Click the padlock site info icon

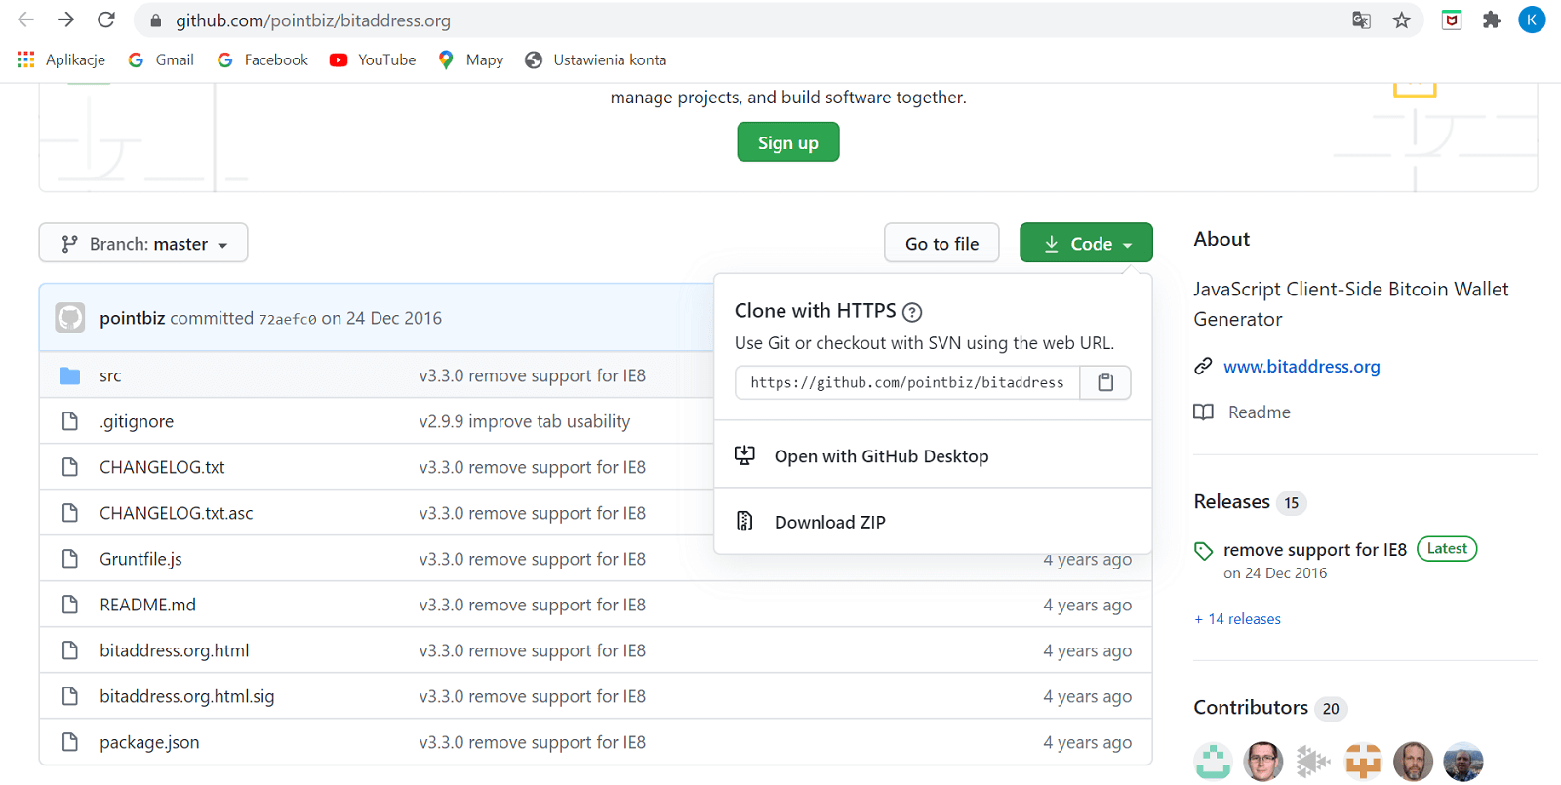[155, 20]
